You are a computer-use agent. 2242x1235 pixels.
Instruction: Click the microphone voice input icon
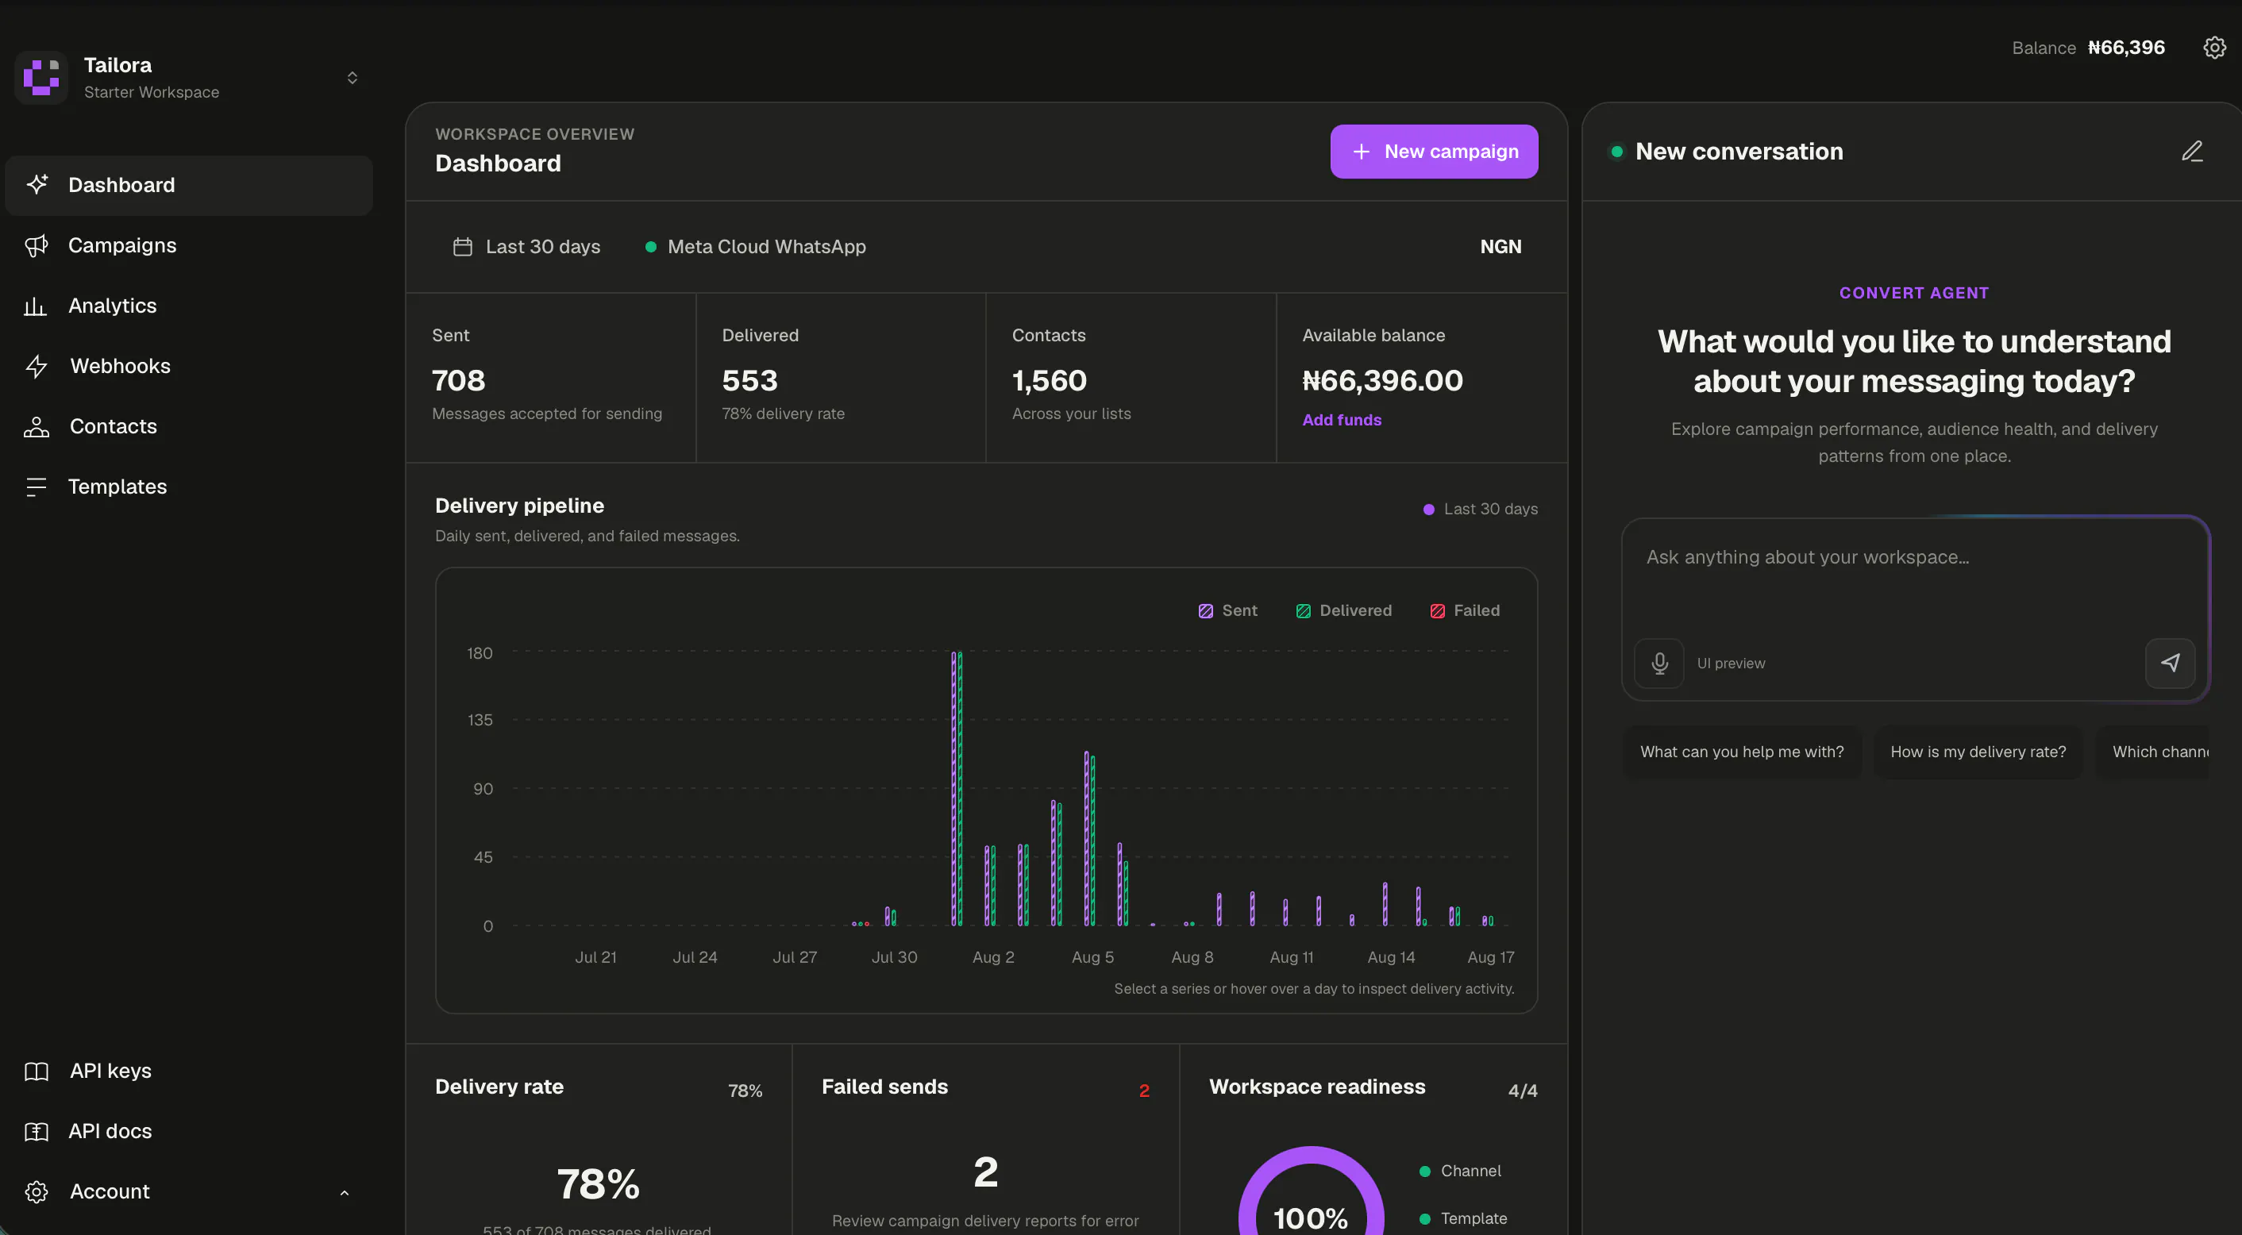pos(1660,664)
